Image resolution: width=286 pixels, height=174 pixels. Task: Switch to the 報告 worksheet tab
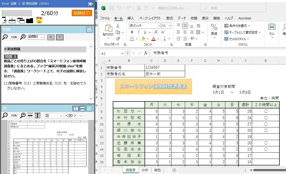coord(157,170)
